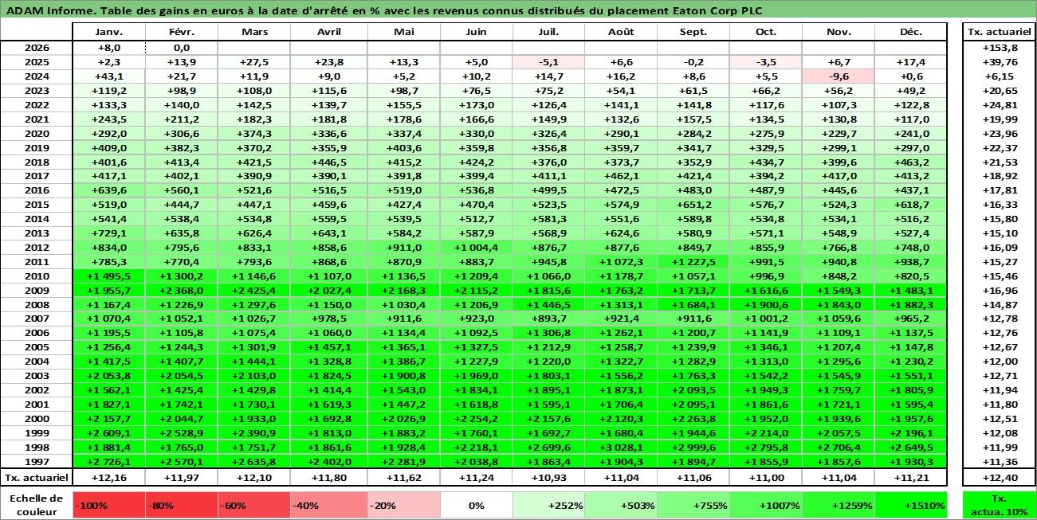1037x520 pixels.
Task: Click the 2024 November value '-9,6'
Action: coord(839,76)
